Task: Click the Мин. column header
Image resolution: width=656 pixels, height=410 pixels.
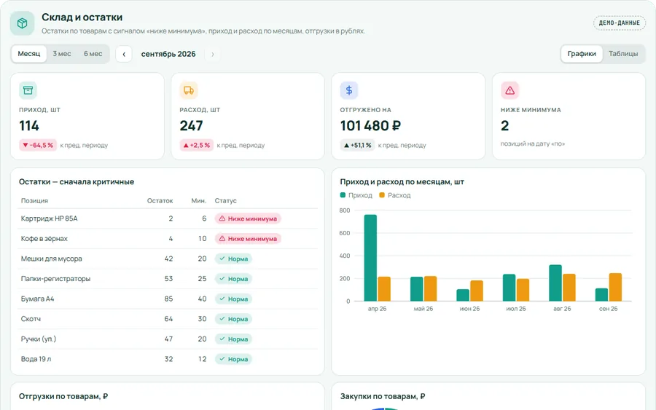Action: pyautogui.click(x=199, y=200)
